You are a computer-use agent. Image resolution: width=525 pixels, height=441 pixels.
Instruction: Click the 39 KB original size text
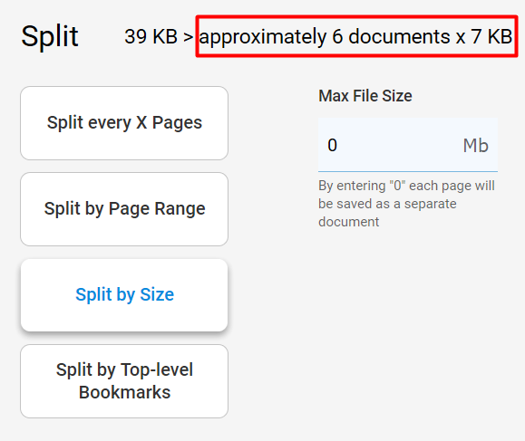pyautogui.click(x=151, y=36)
